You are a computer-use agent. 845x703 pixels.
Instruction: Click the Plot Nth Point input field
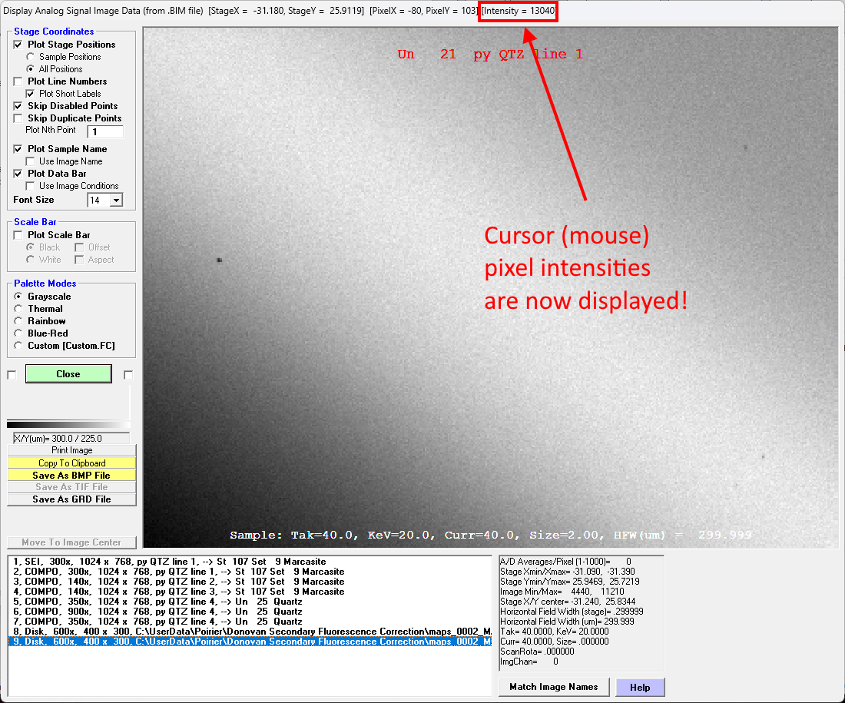(x=104, y=132)
